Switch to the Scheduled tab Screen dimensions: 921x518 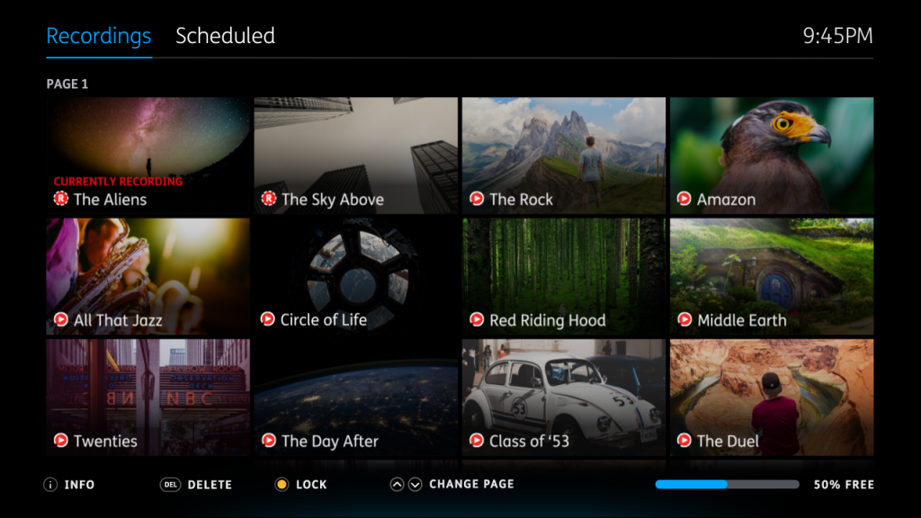[225, 36]
